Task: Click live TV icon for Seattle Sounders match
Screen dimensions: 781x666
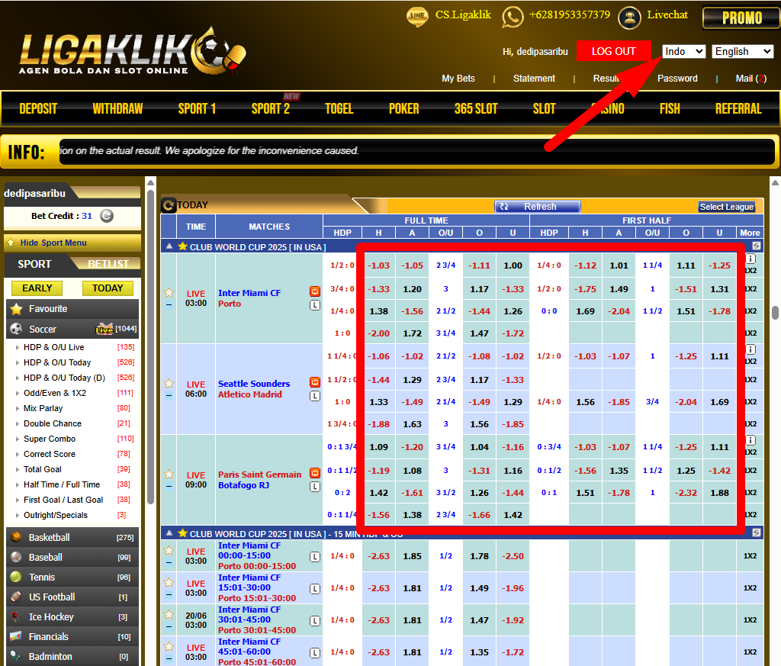Action: tap(315, 382)
